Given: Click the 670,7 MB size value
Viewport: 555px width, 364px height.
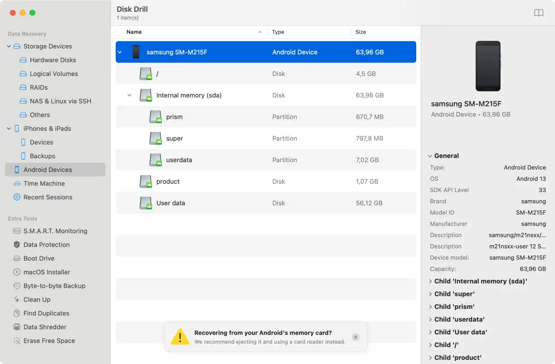Looking at the screenshot, I should 370,117.
